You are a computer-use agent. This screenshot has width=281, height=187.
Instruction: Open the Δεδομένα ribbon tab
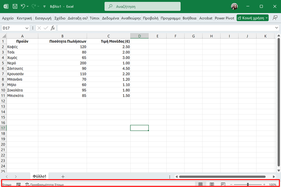coord(110,18)
